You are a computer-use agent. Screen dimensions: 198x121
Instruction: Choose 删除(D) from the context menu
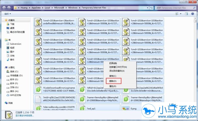120,81
